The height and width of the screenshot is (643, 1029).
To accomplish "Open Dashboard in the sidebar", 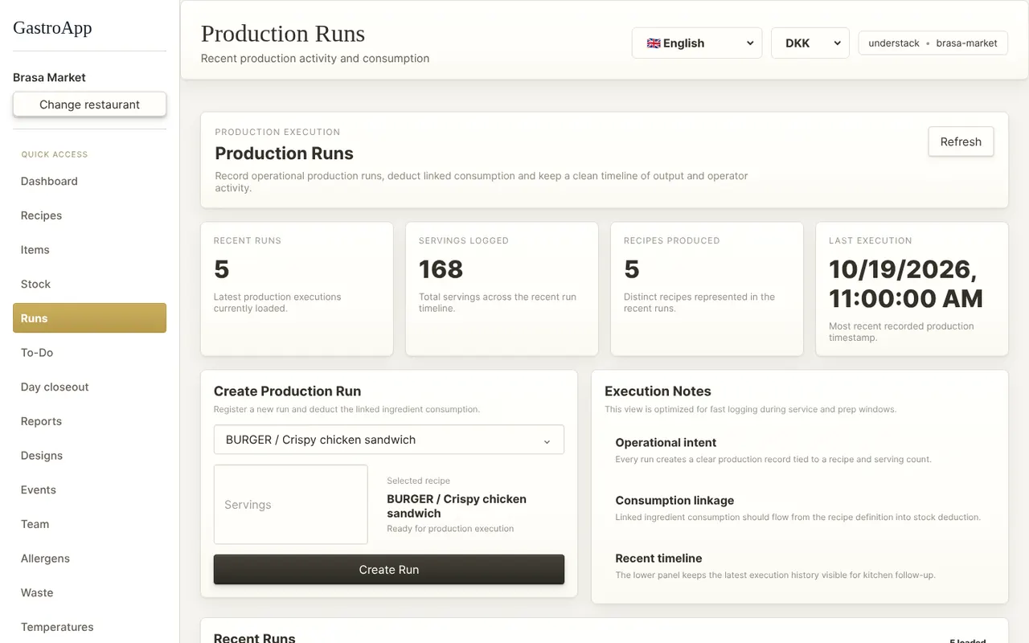I will 89,181.
